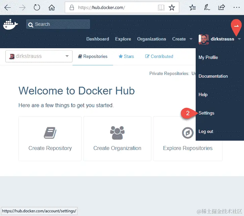
Task: Click the magnifier icon in Search box
Action: click(x=31, y=25)
